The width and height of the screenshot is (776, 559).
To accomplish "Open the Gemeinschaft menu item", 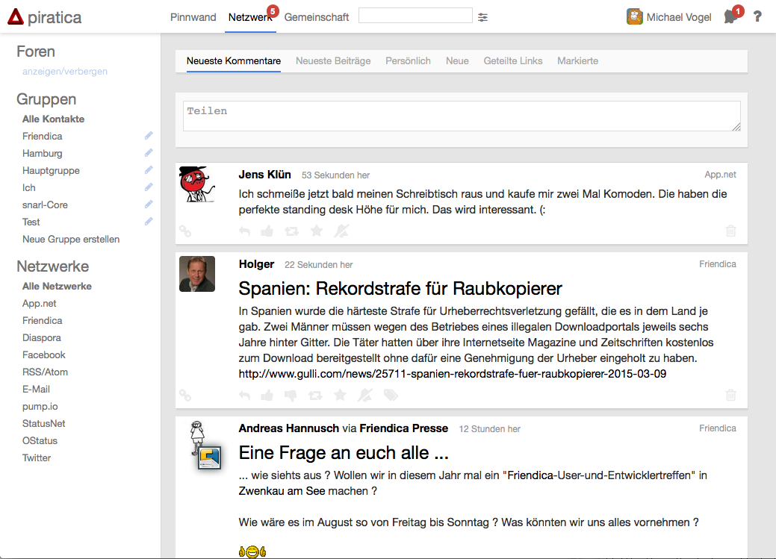I will (317, 17).
